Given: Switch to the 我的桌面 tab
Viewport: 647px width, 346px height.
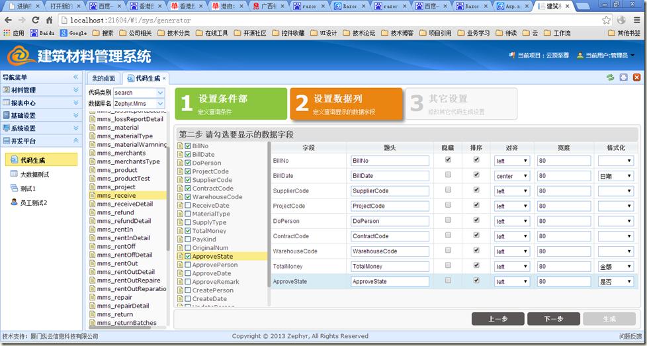Looking at the screenshot, I should pyautogui.click(x=103, y=78).
